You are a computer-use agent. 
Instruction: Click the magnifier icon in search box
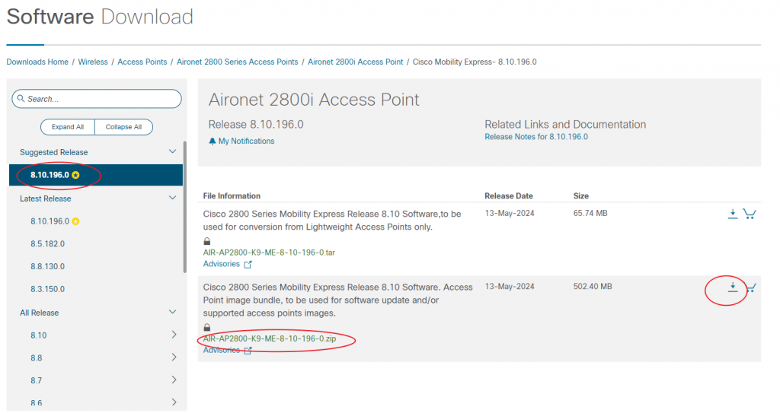(21, 99)
